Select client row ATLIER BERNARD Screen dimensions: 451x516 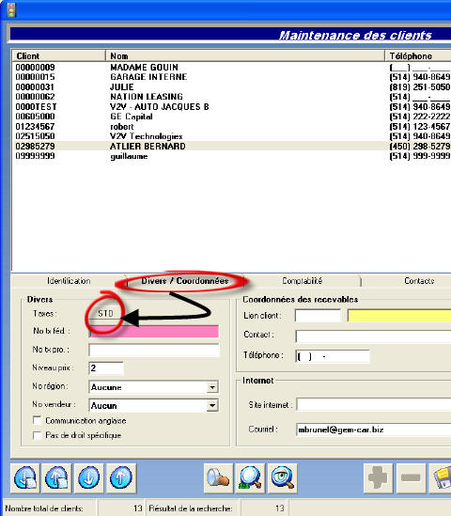click(x=231, y=146)
